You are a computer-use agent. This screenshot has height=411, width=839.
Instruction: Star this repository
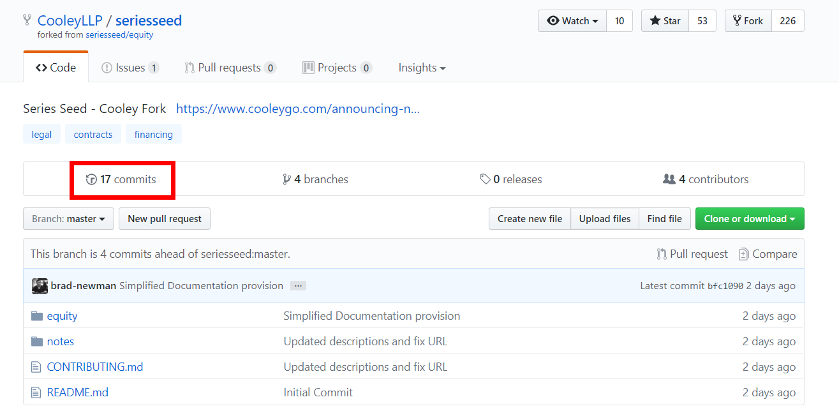pos(665,21)
